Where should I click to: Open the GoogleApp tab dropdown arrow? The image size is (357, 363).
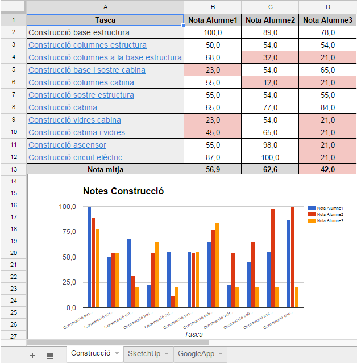pyautogui.click(x=221, y=354)
